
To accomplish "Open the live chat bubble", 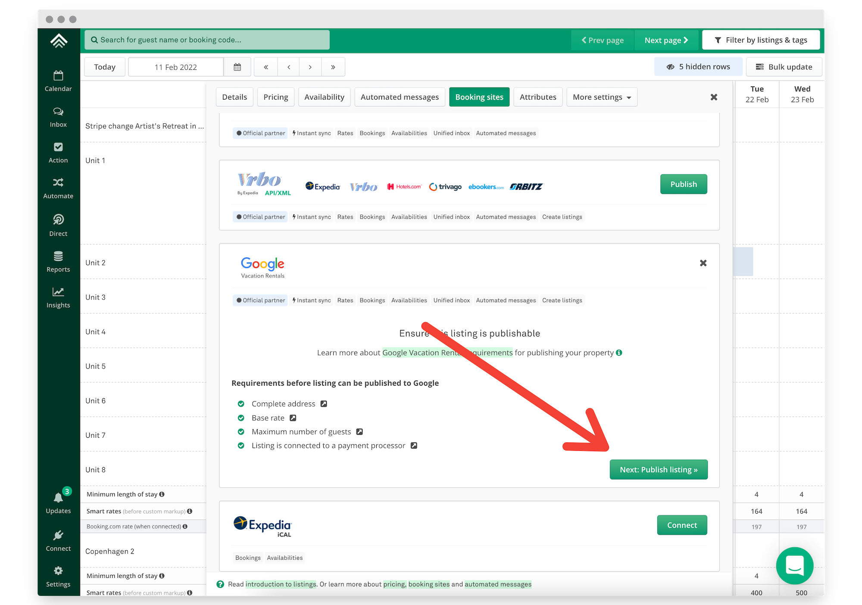I will click(794, 565).
